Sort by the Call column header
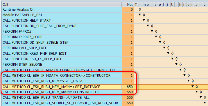The height and width of the screenshot is (106, 208). click(62, 5)
